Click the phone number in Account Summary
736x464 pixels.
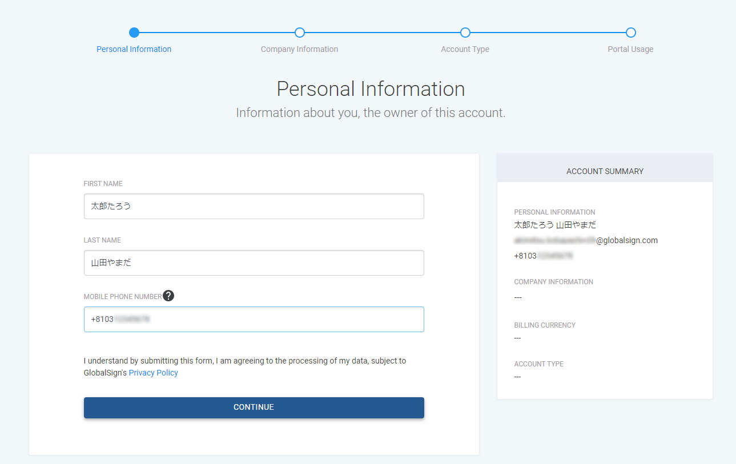(x=544, y=256)
